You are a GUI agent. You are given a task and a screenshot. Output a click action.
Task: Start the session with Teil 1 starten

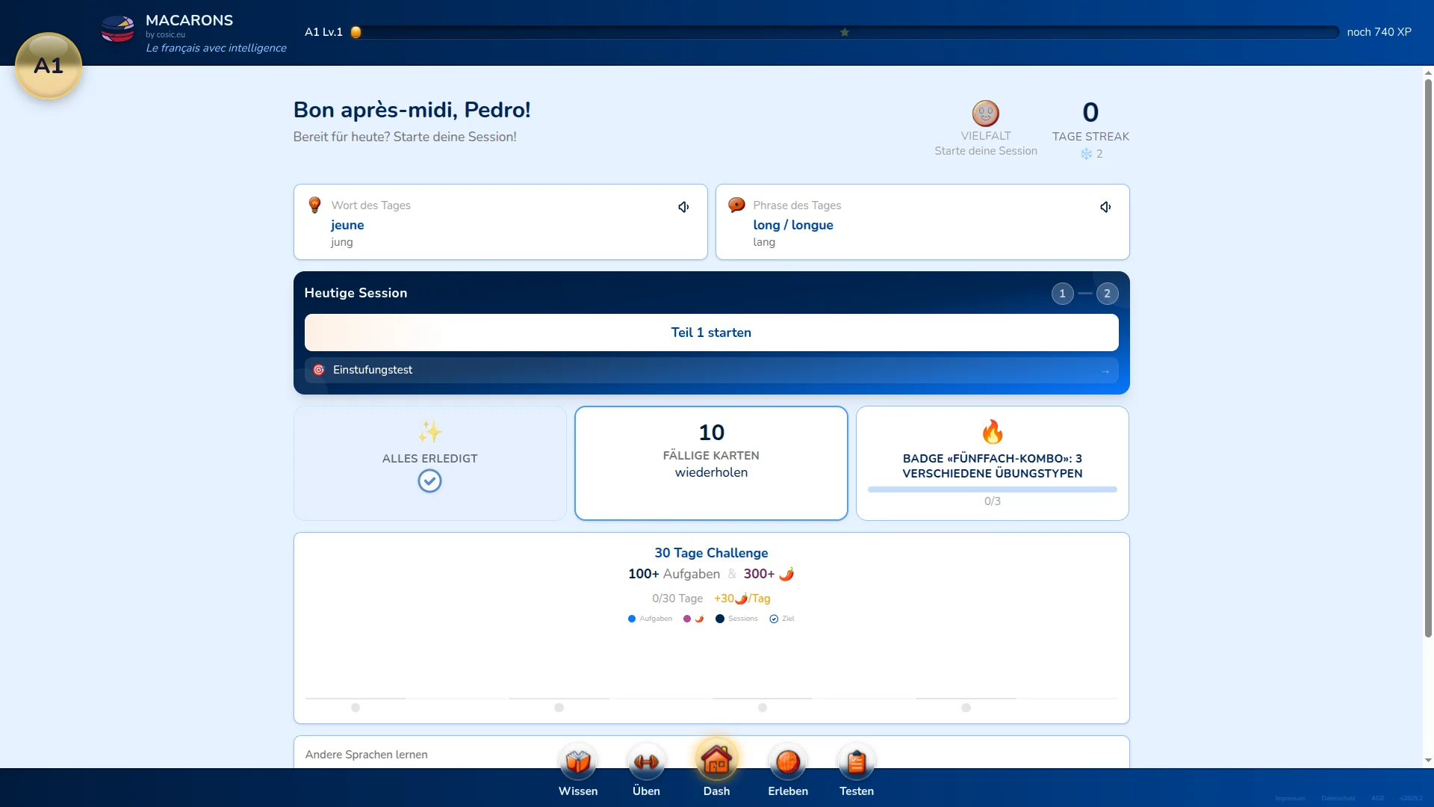point(711,333)
